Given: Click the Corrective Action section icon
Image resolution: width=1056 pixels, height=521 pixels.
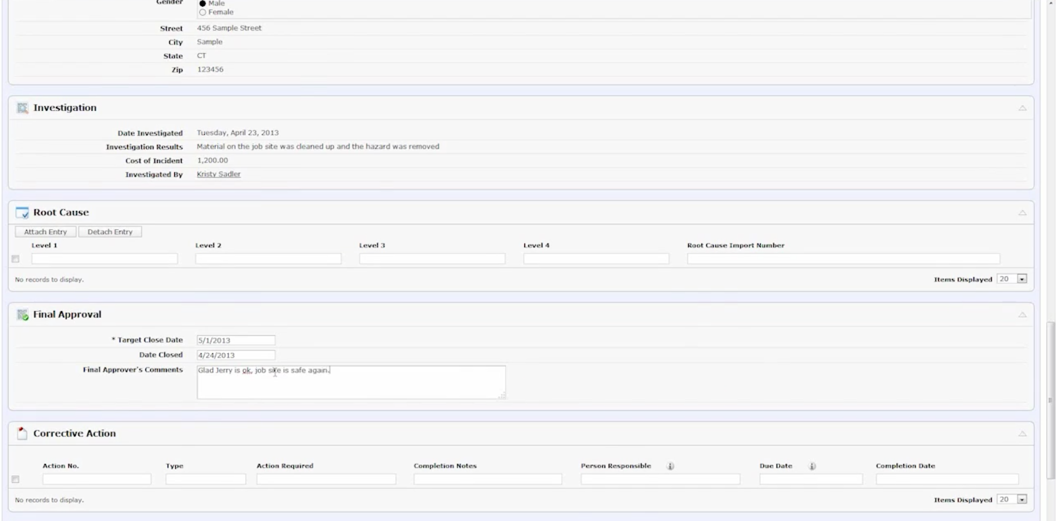Looking at the screenshot, I should pyautogui.click(x=22, y=433).
